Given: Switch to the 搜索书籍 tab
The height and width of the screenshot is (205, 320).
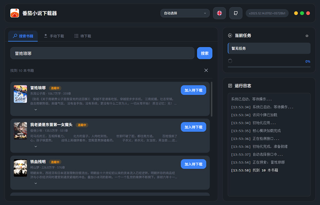Looking at the screenshot, I should [23, 36].
